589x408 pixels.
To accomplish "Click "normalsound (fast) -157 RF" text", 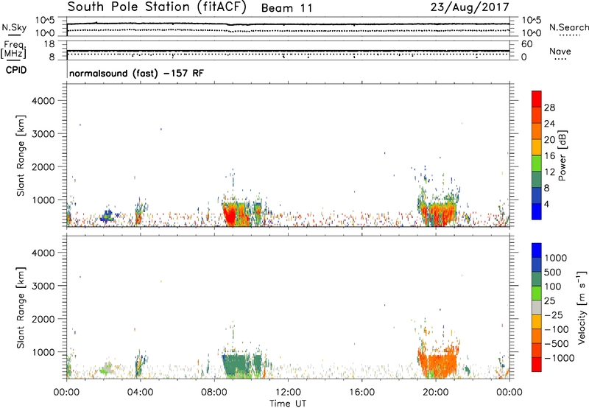I will (136, 73).
